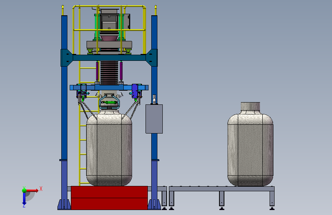Select the purple bracket on the lifting frame
Screen dimensions: 332x215
click(135, 91)
